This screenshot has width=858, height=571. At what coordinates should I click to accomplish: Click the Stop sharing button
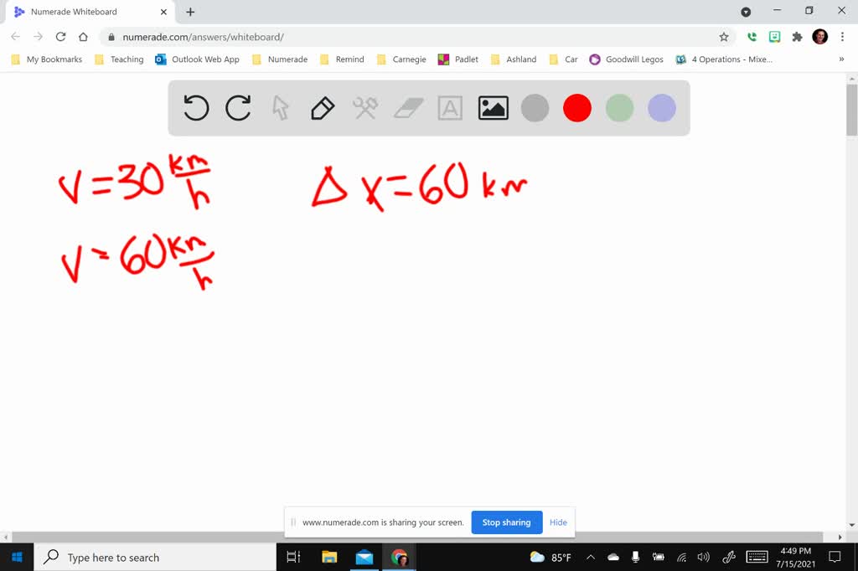[x=506, y=522]
